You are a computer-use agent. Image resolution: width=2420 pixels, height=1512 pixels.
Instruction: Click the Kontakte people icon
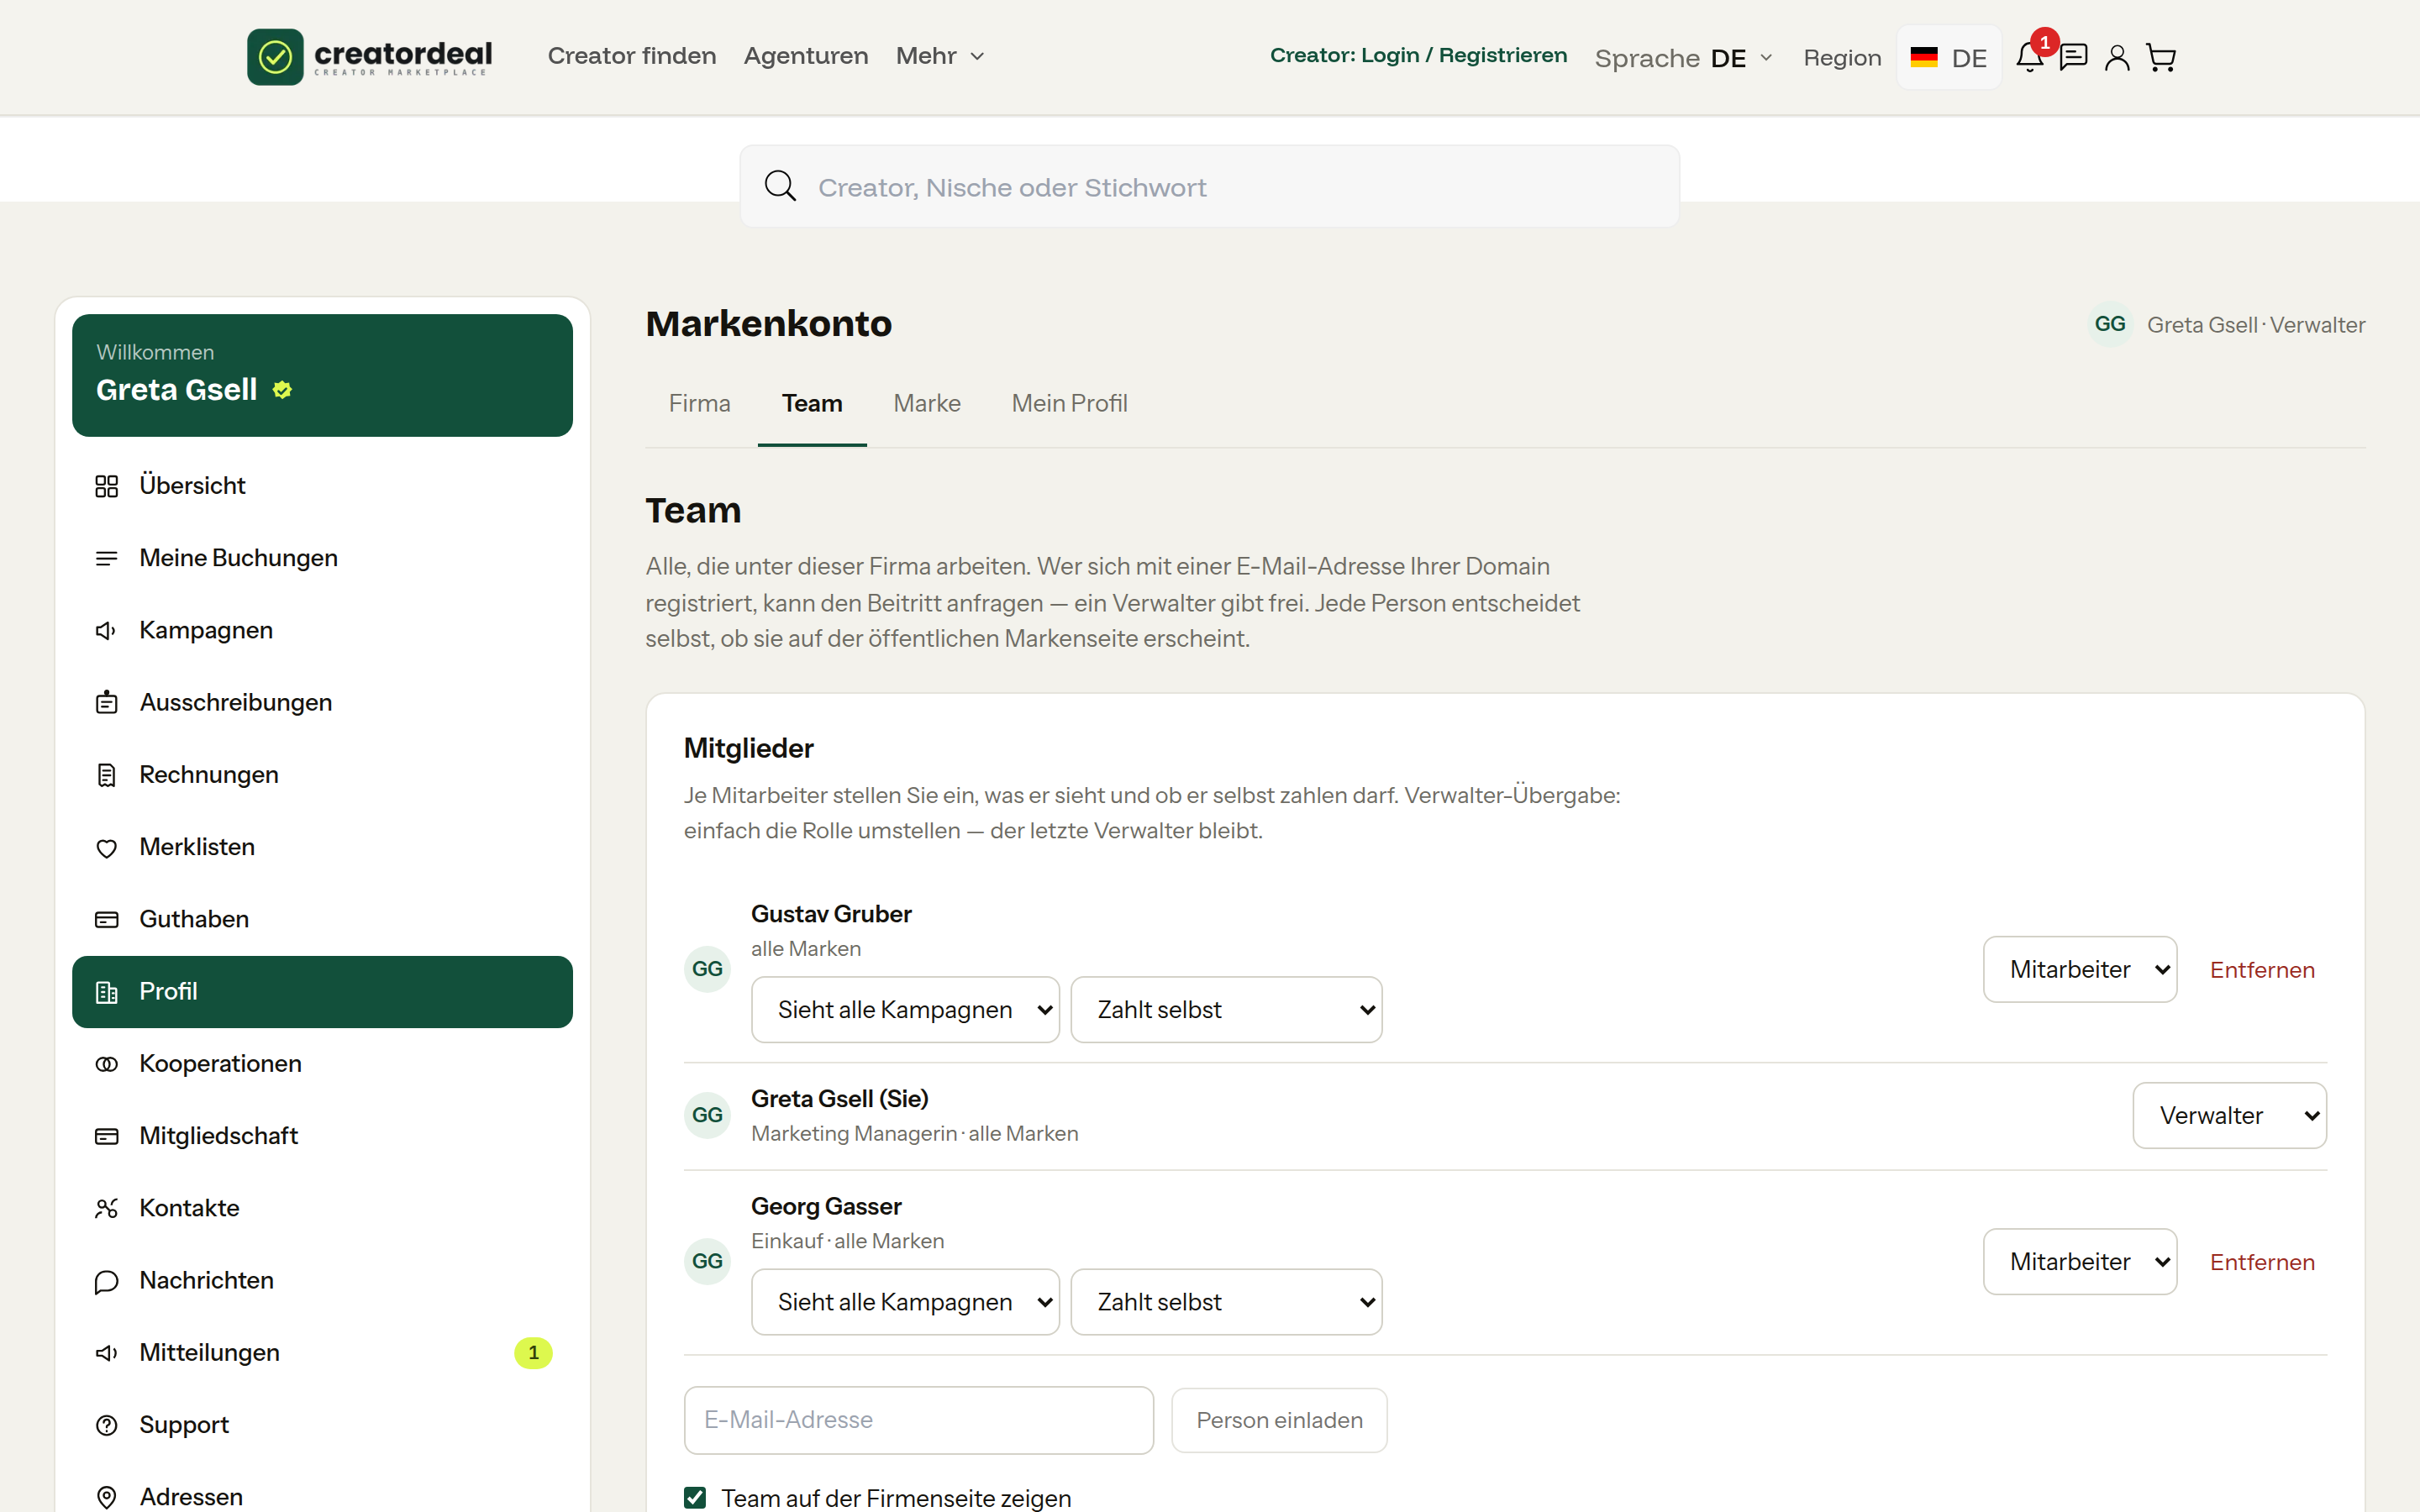point(107,1208)
